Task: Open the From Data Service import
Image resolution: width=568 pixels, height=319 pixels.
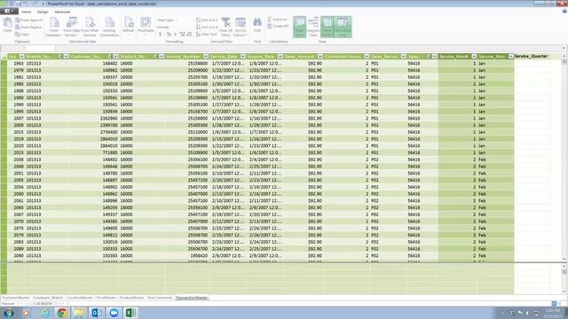Action: coord(71,27)
